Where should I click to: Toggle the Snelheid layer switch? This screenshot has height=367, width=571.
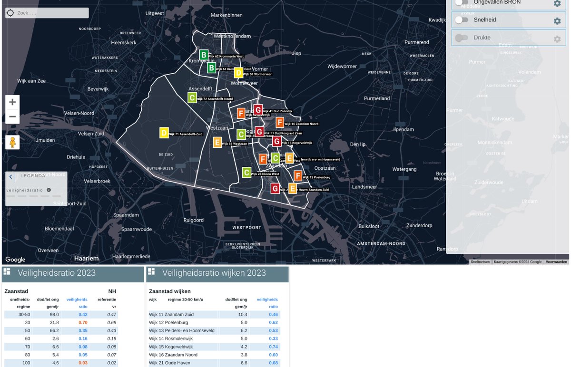[x=462, y=20]
